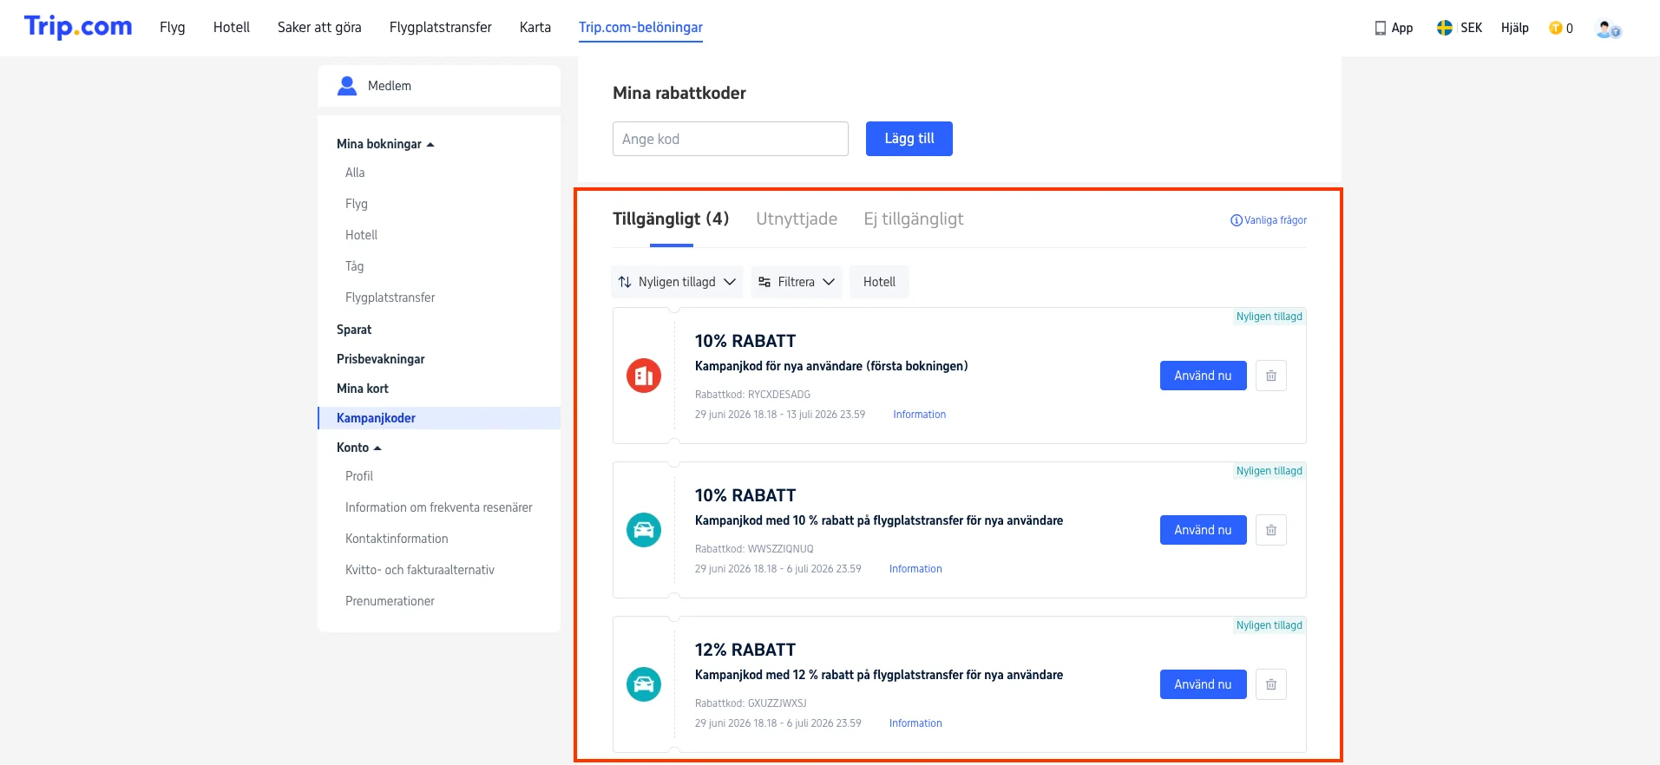
Task: Open the Vanliga frågor link
Action: [x=1276, y=220]
